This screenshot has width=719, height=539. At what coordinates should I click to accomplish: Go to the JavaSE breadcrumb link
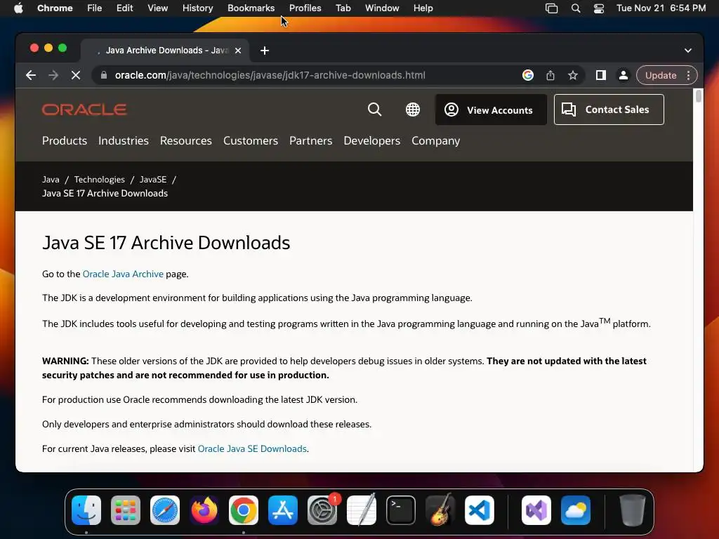(153, 179)
